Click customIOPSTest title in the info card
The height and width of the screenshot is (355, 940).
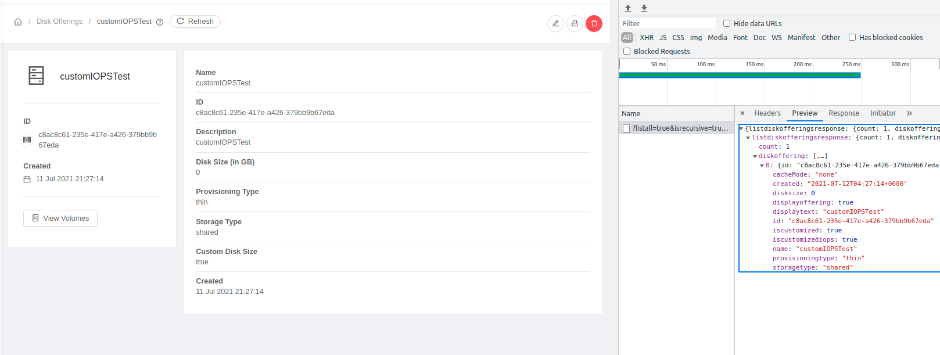(95, 76)
